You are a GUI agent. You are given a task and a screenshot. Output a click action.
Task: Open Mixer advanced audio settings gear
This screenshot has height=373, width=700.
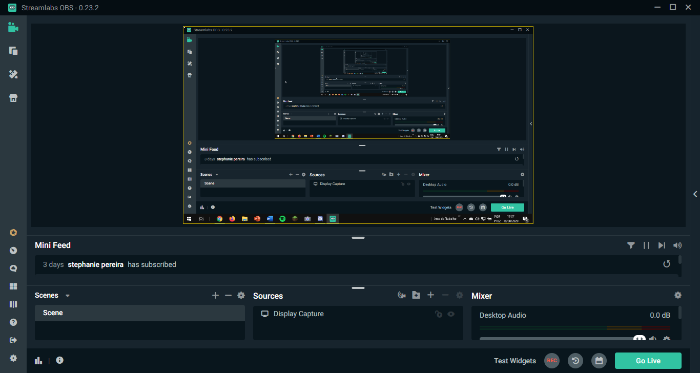click(x=678, y=295)
